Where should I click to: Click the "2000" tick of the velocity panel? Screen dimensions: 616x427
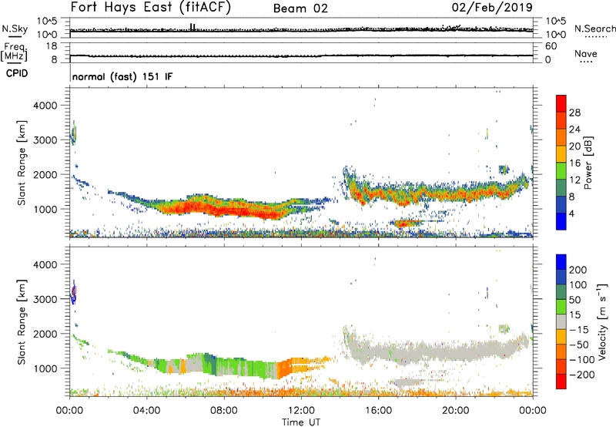(45, 334)
